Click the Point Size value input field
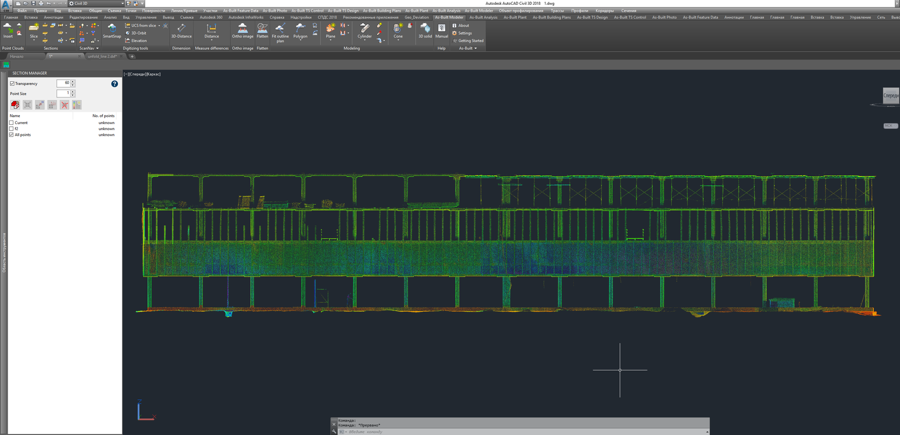 [x=63, y=93]
